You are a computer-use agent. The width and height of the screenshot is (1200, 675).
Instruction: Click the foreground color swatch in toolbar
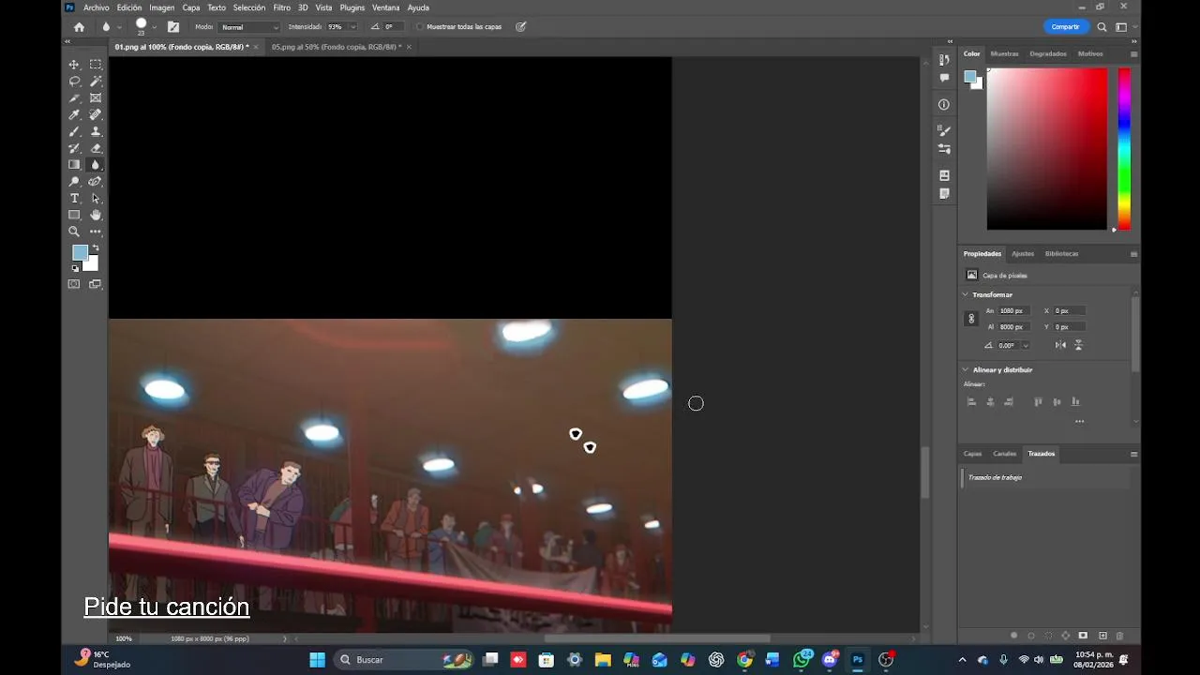coord(80,253)
